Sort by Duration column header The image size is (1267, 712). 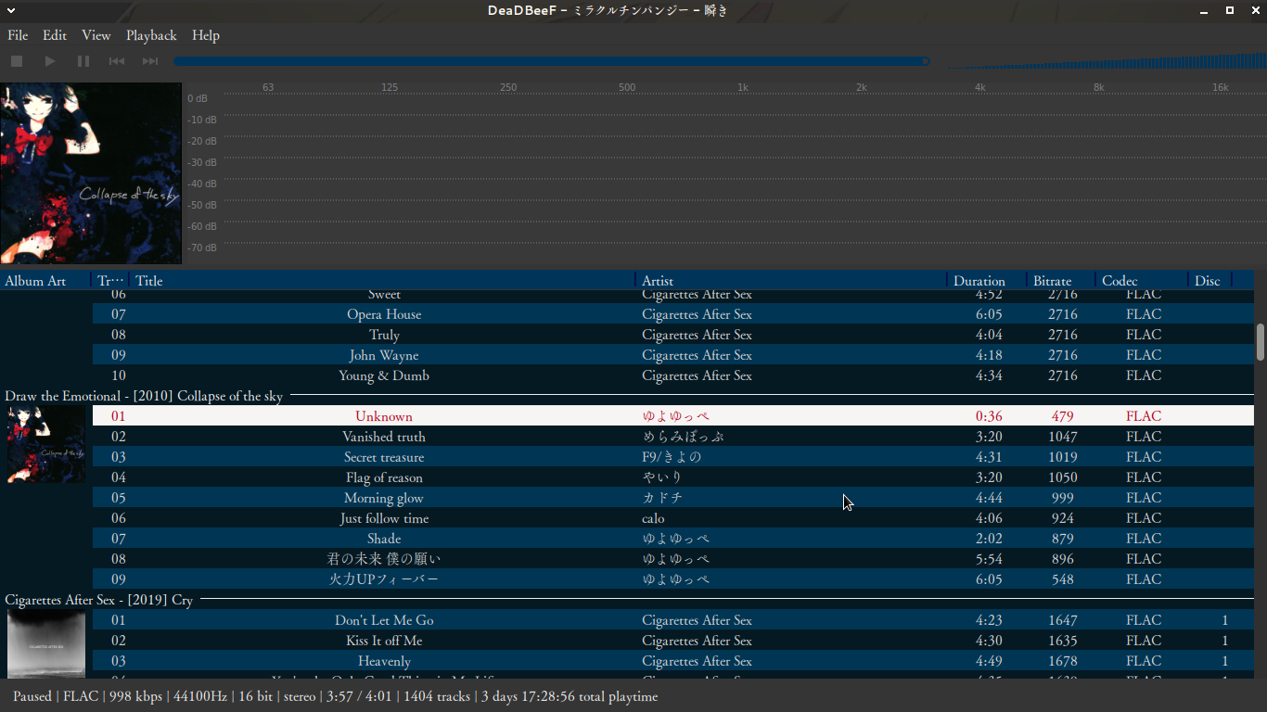click(979, 281)
